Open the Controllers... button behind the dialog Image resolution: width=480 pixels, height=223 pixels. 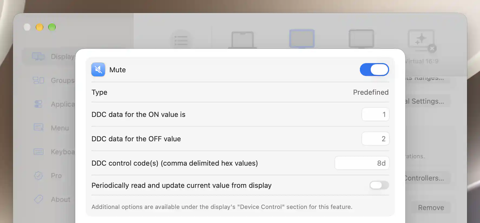pyautogui.click(x=428, y=178)
